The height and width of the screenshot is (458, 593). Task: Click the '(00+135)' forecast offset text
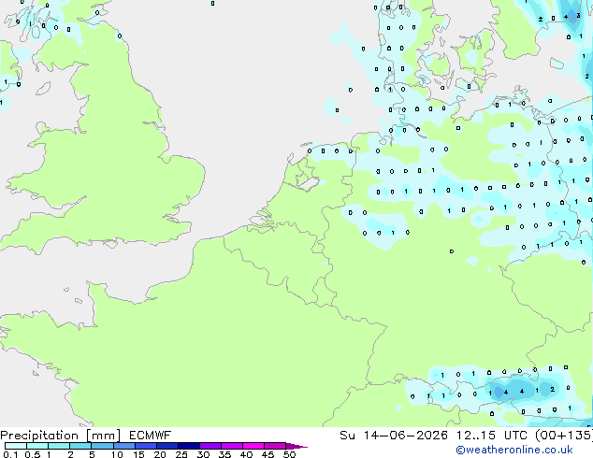coord(564,436)
